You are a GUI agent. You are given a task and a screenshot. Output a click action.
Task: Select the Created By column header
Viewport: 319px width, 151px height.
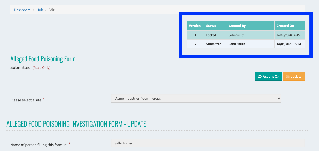251,26
